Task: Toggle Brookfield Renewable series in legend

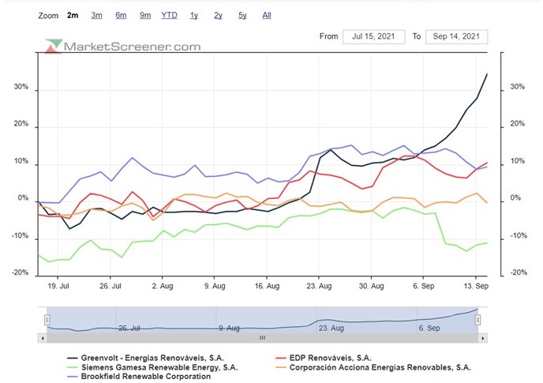Action: click(146, 377)
